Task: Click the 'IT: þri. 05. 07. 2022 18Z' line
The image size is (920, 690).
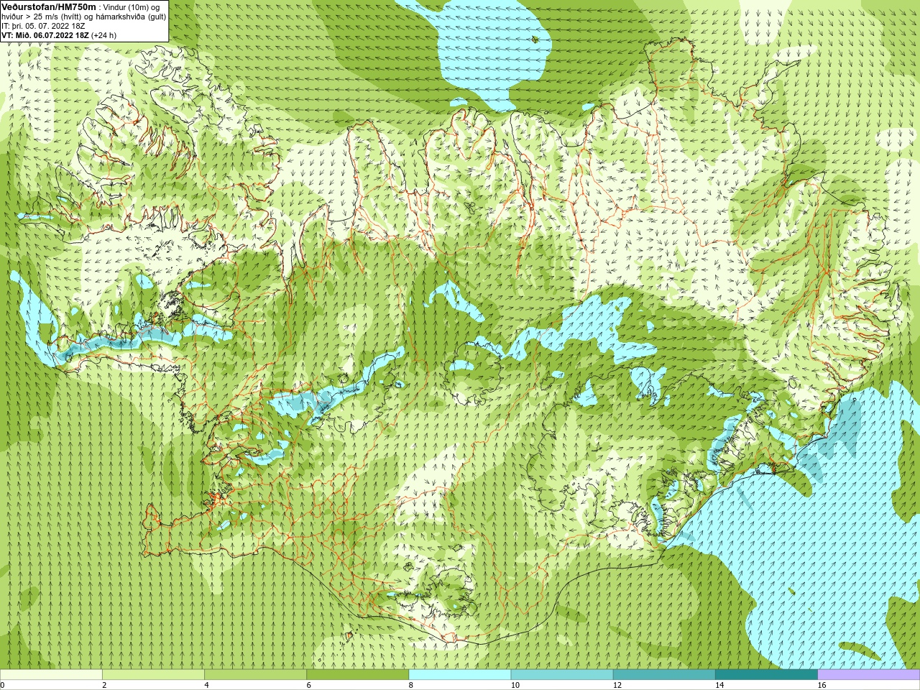Action: [43, 26]
